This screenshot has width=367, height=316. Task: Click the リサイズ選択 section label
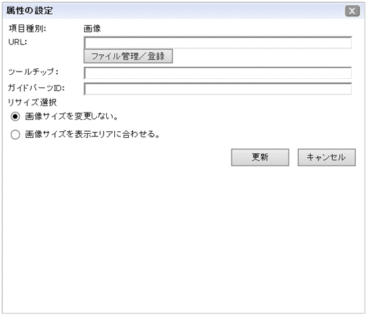click(x=32, y=102)
